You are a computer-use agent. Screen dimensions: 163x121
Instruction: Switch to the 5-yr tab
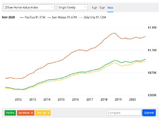102,8
